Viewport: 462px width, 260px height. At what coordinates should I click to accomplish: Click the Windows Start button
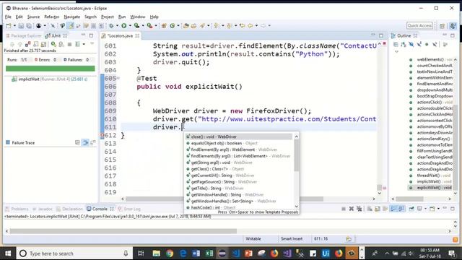pyautogui.click(x=8, y=253)
